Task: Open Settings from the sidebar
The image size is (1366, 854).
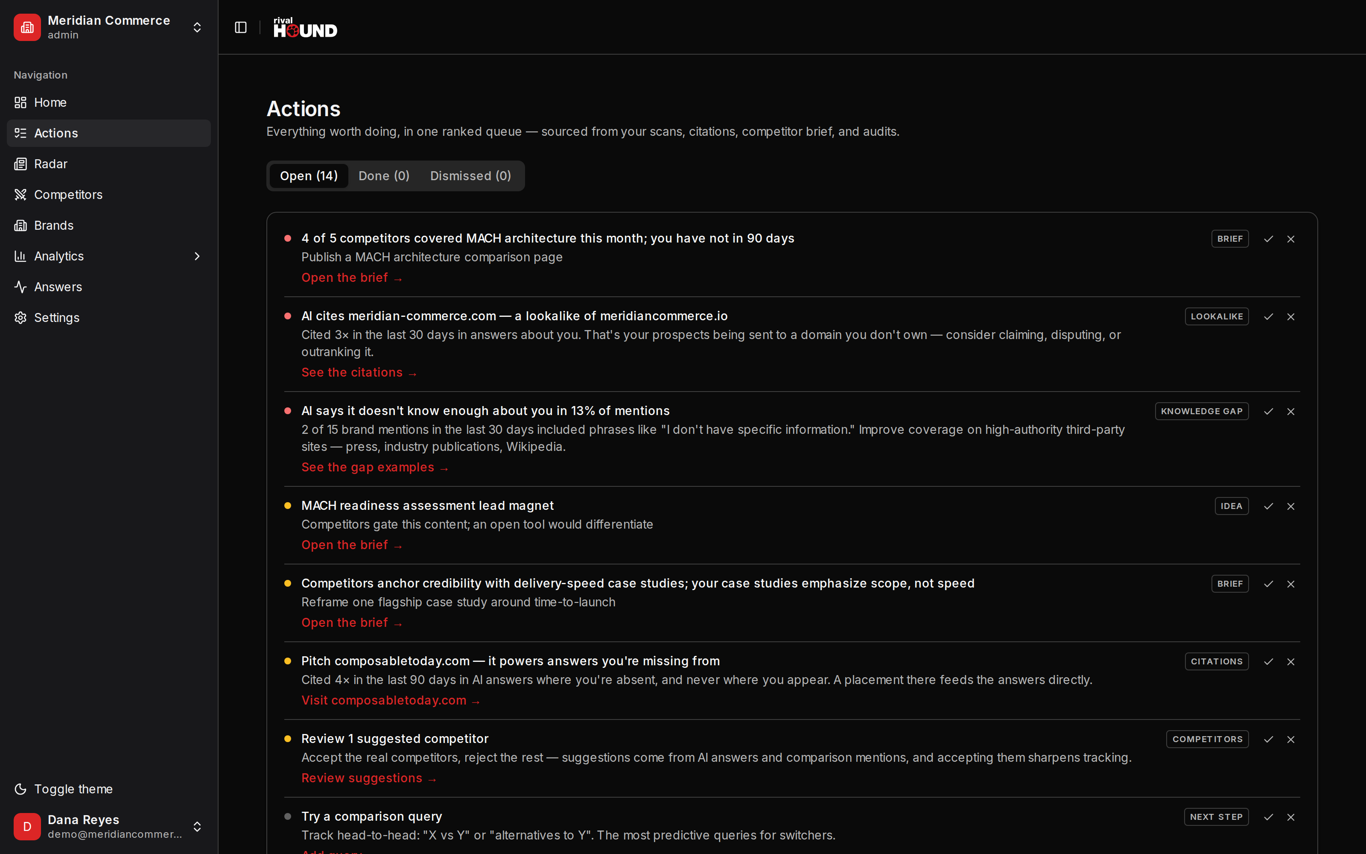Action: (x=108, y=318)
